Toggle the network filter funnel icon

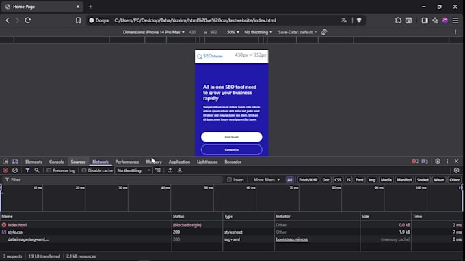pyautogui.click(x=27, y=170)
